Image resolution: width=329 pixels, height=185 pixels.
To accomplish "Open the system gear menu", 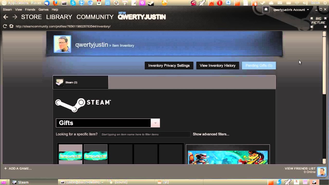I will coord(325,3).
